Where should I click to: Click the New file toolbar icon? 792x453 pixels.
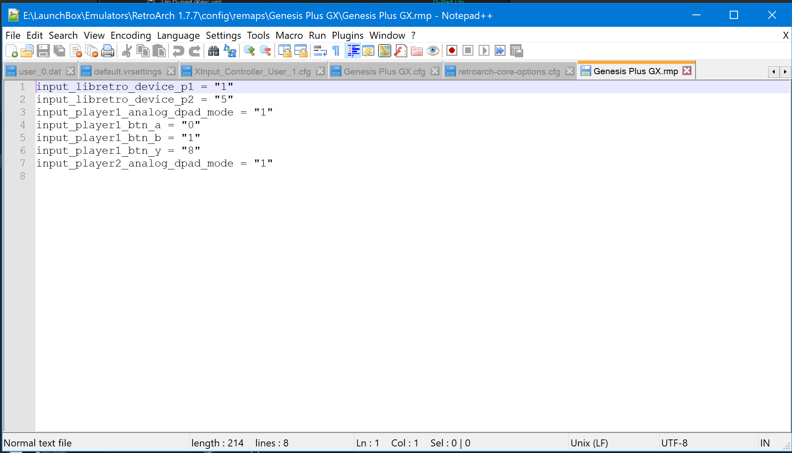12,51
